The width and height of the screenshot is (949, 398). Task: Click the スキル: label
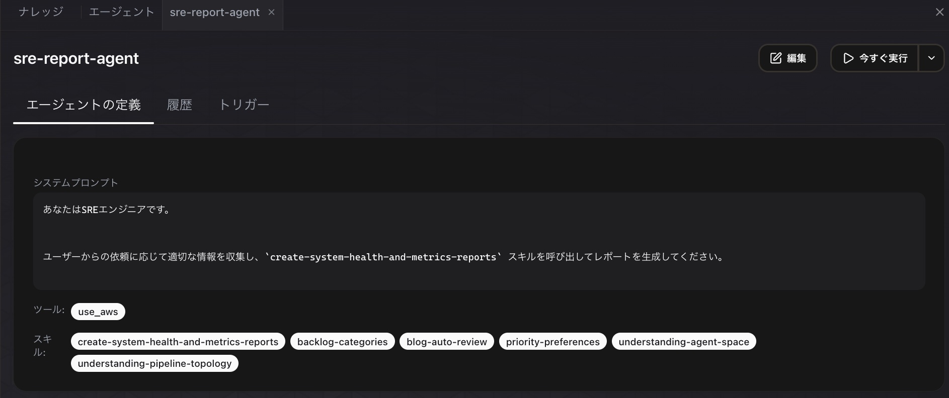pos(43,345)
